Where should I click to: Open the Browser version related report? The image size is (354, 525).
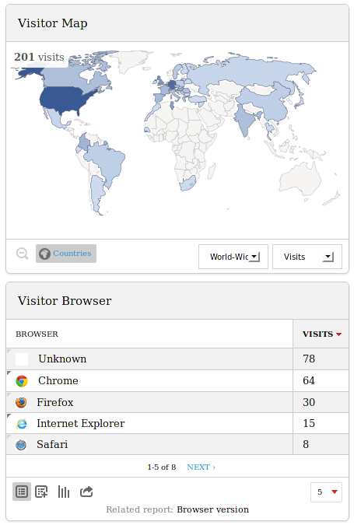pyautogui.click(x=212, y=509)
